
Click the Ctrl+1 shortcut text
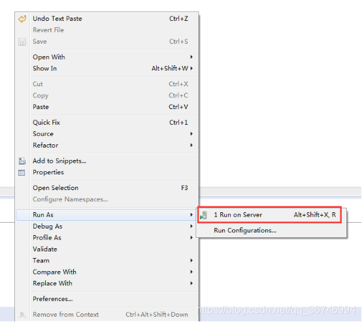178,122
